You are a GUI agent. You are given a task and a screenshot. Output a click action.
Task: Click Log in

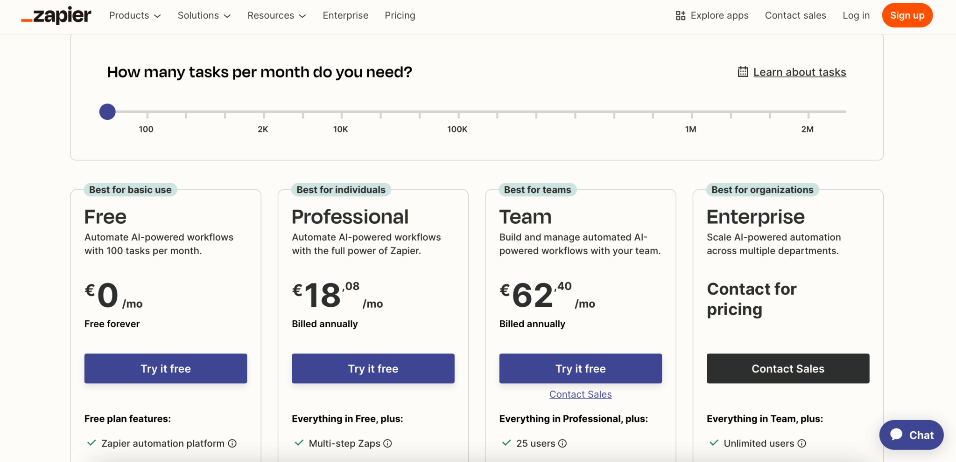[856, 15]
